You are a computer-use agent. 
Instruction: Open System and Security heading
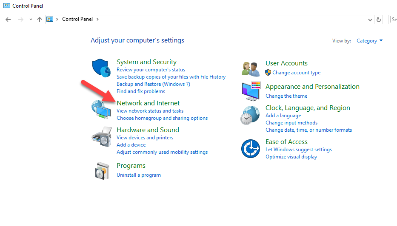point(147,62)
